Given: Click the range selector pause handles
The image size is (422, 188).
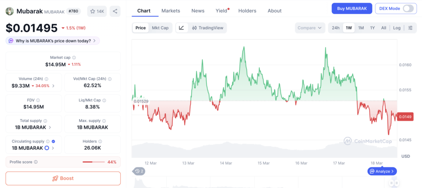Looking at the screenshot, I should [x=394, y=183].
